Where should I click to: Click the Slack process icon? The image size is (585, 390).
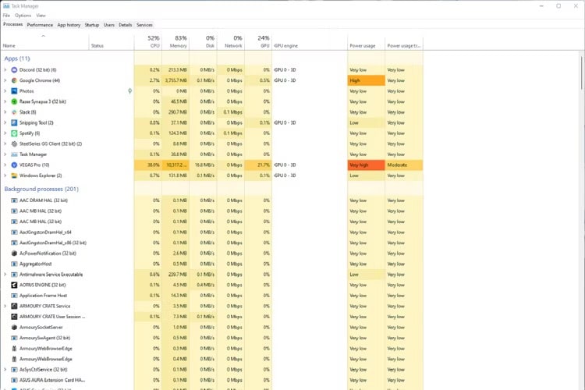click(15, 112)
